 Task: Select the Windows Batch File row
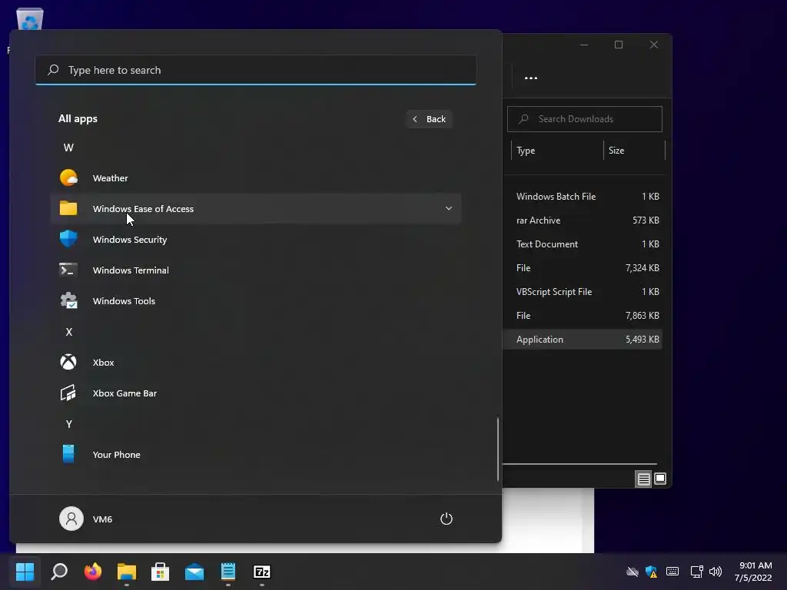click(x=583, y=196)
